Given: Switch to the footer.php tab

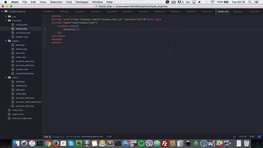Looking at the screenshot, I should (223, 12).
